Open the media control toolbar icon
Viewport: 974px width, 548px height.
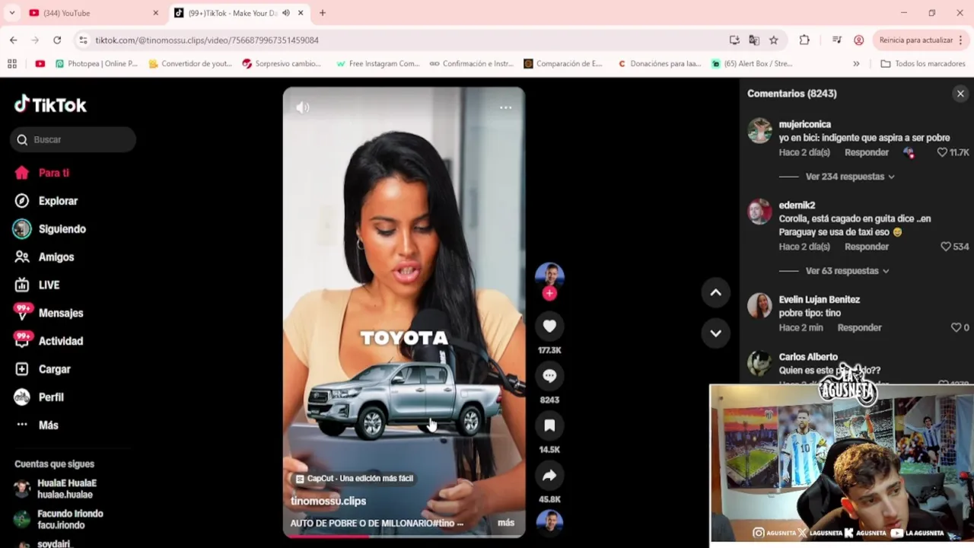point(837,40)
